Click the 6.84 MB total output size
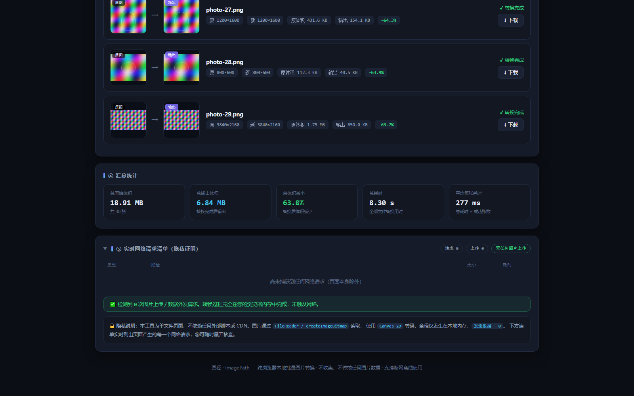The height and width of the screenshot is (396, 634). coord(211,203)
